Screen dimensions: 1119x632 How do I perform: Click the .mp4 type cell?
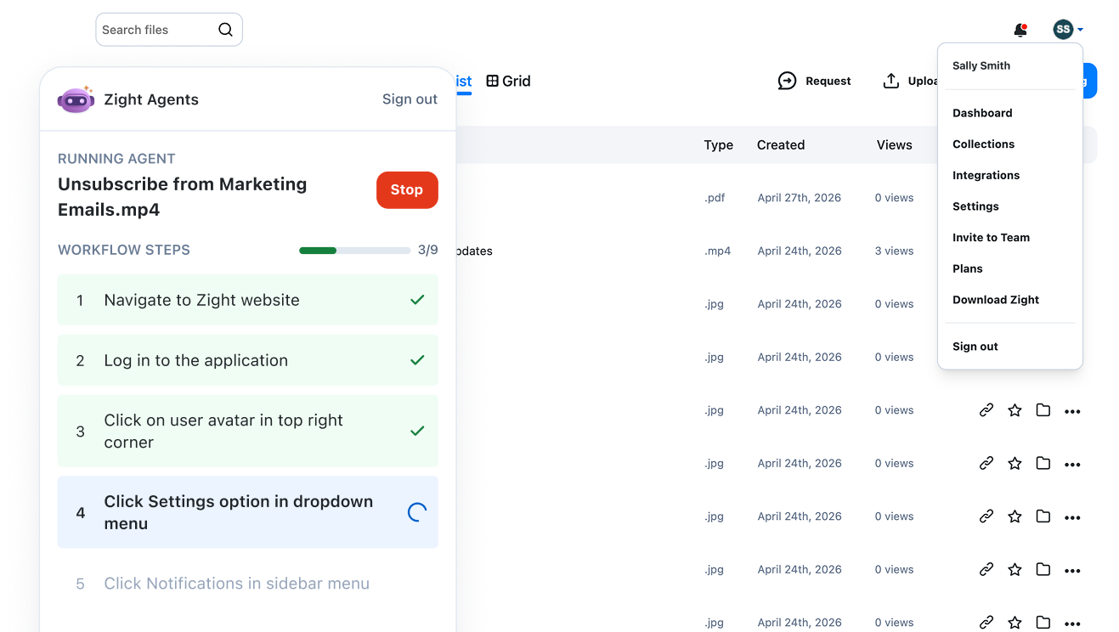pyautogui.click(x=718, y=251)
